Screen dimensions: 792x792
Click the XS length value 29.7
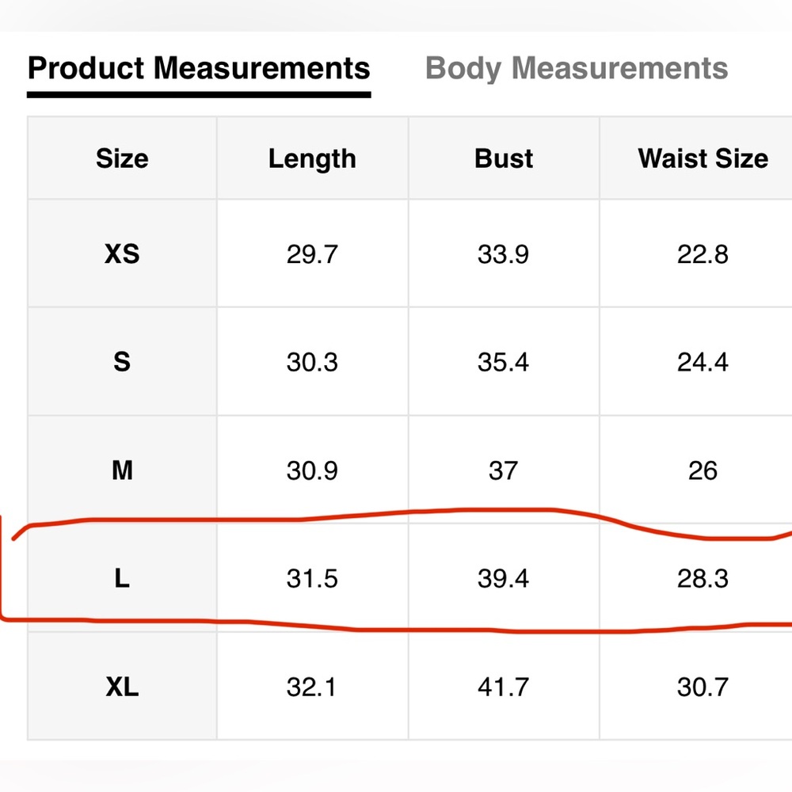click(x=312, y=253)
